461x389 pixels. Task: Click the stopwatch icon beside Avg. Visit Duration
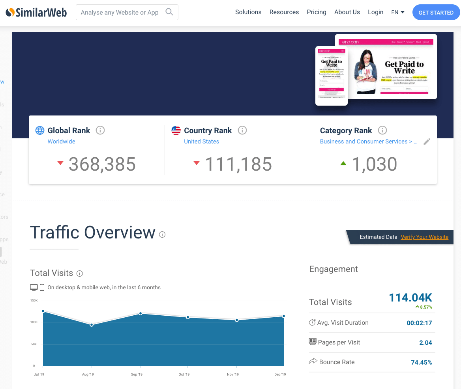pos(311,322)
